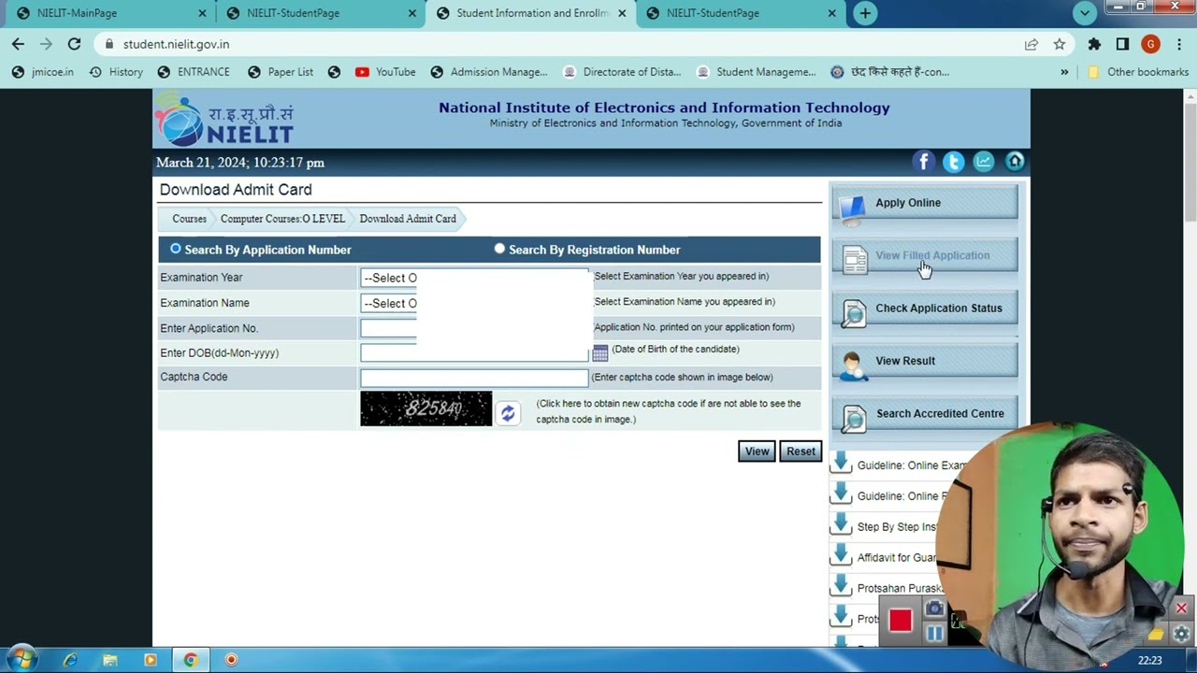Open the recorder settings gear
This screenshot has height=673, width=1197.
[1181, 634]
